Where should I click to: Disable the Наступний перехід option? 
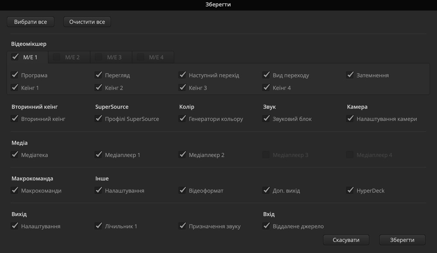point(183,75)
